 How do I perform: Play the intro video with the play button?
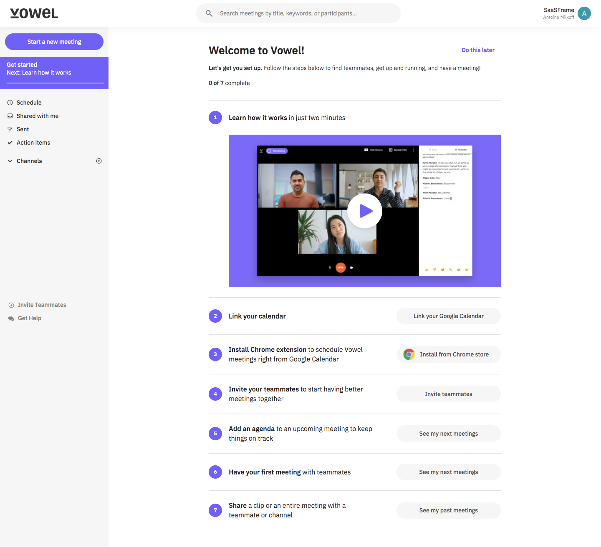coord(365,211)
